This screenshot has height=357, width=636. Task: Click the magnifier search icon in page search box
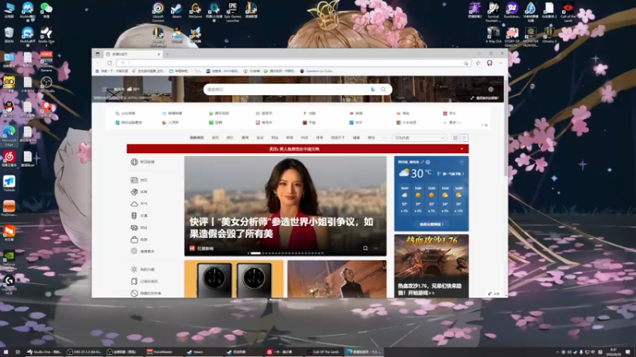coord(383,90)
